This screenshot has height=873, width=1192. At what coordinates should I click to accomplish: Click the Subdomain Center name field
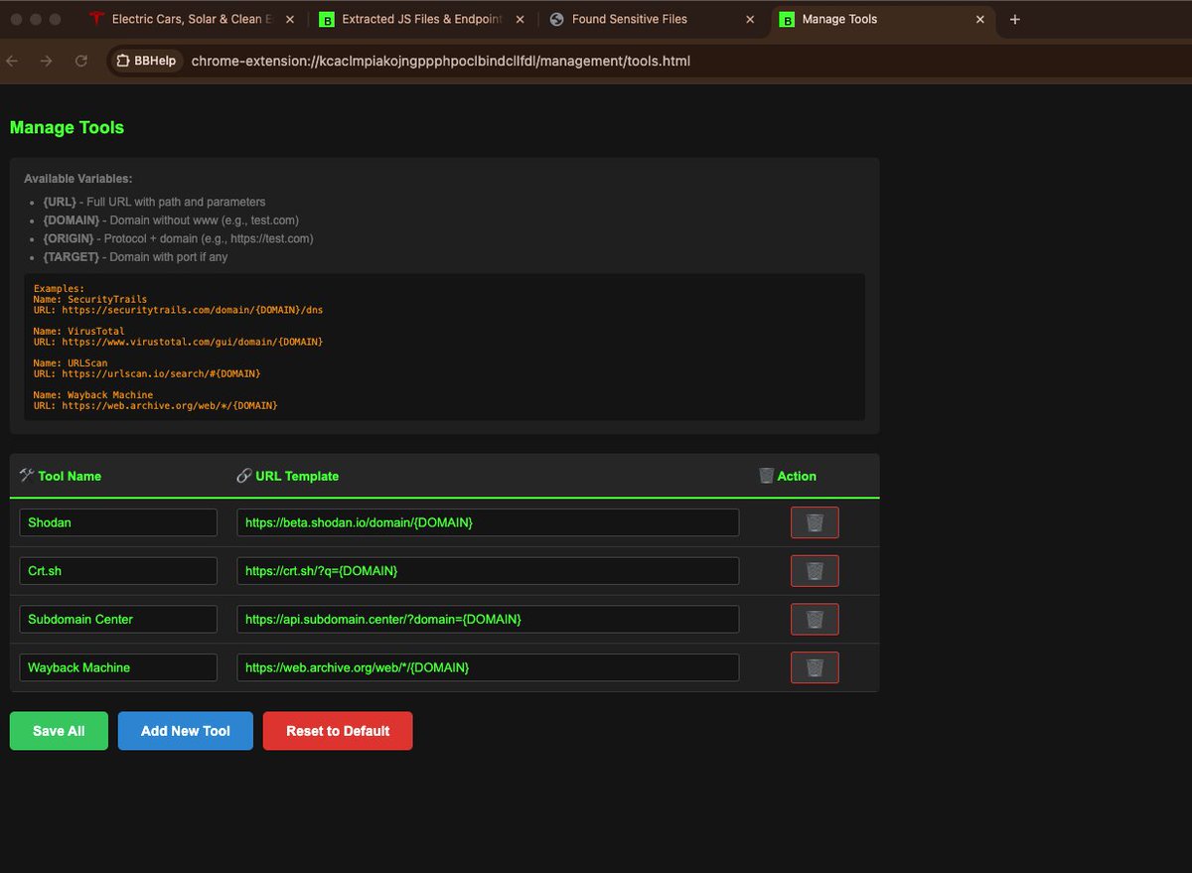[x=118, y=619]
